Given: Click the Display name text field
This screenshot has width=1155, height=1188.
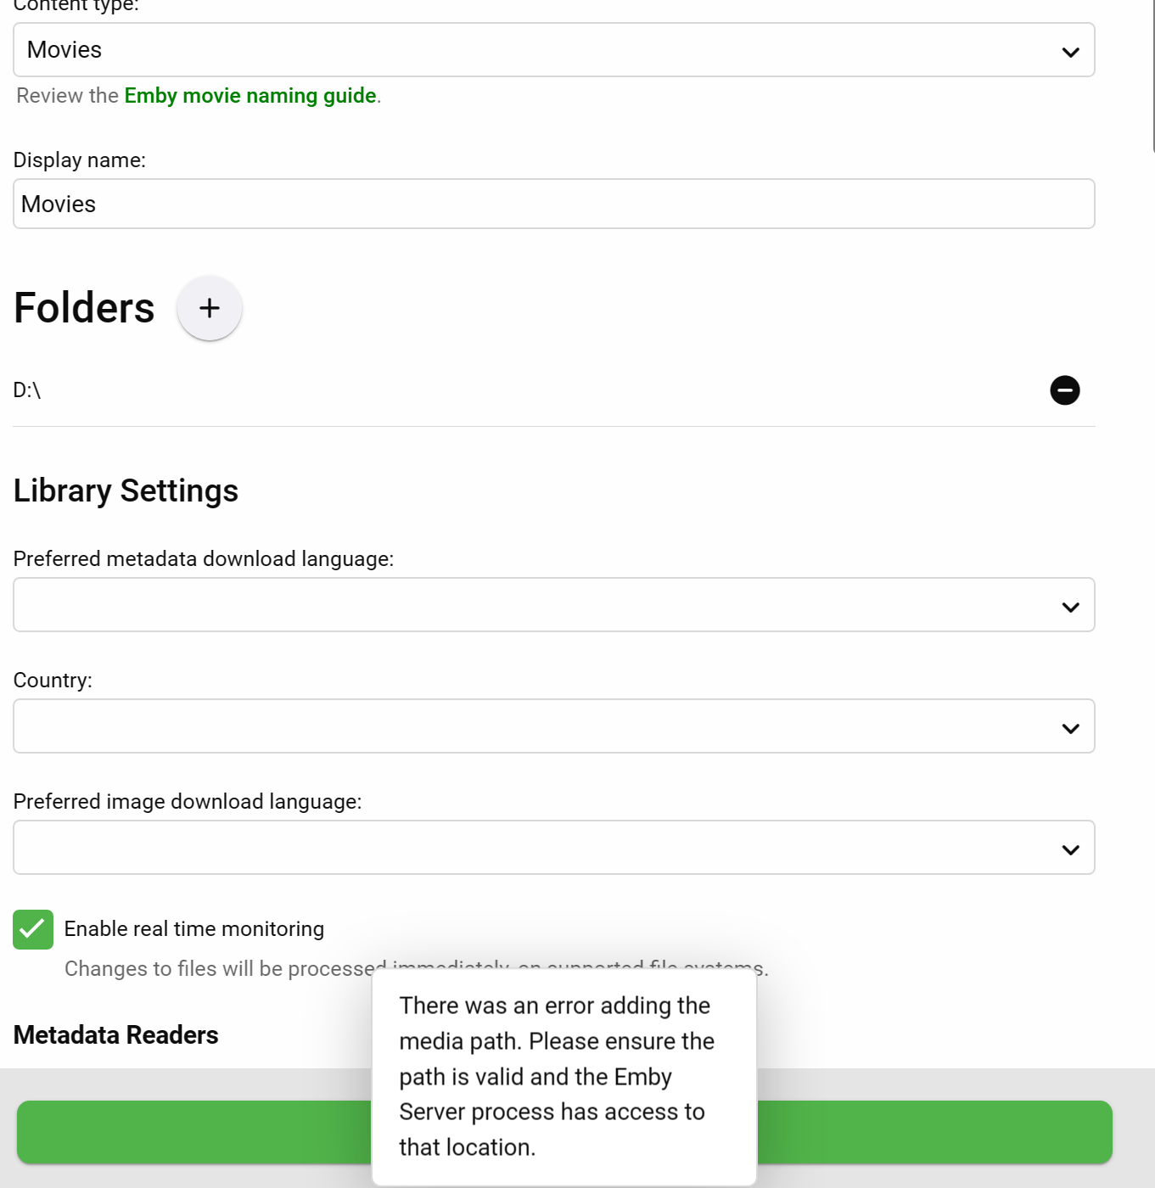Looking at the screenshot, I should pyautogui.click(x=553, y=204).
